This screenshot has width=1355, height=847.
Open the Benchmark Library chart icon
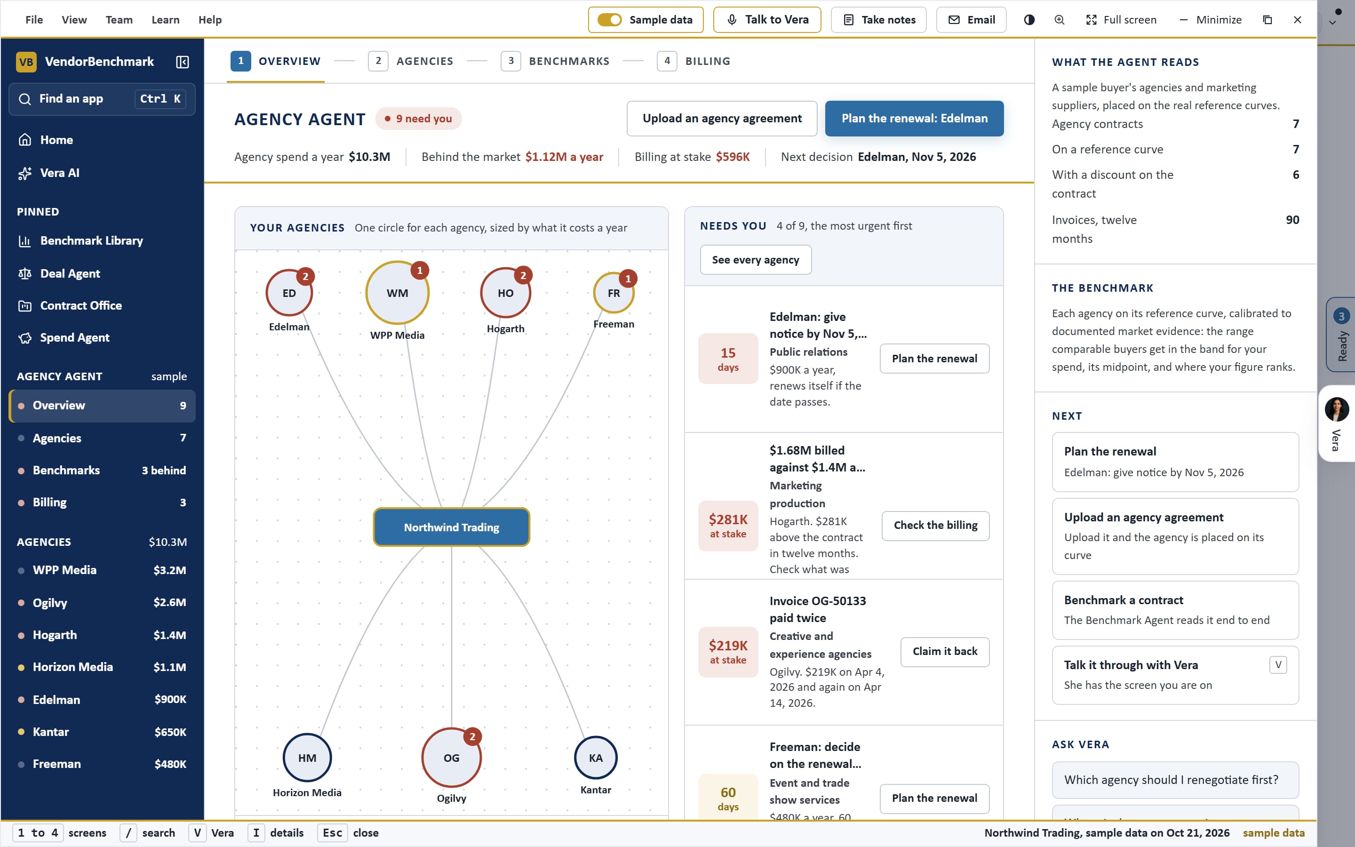[x=24, y=241]
